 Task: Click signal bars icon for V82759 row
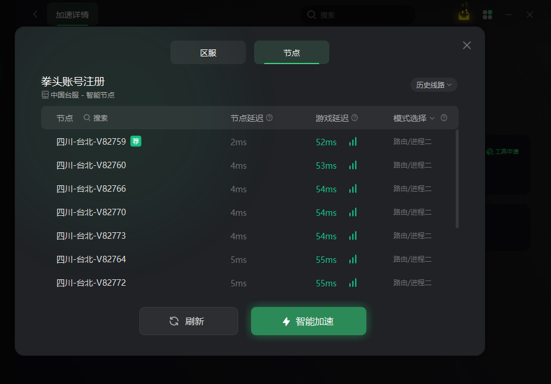[353, 142]
